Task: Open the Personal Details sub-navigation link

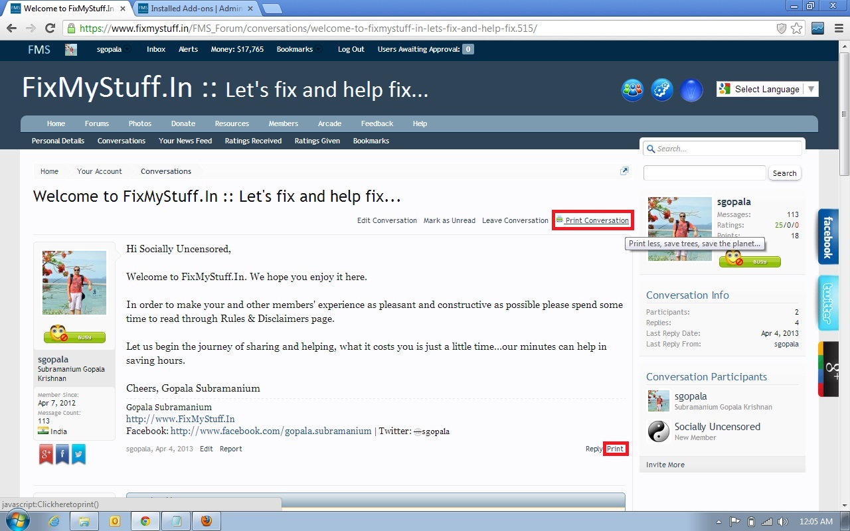Action: coord(58,141)
